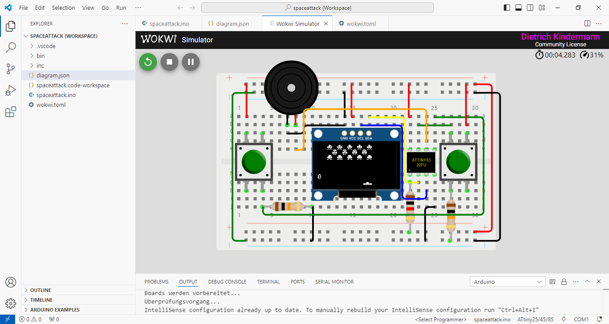Open the Source Control view
This screenshot has width=609, height=324.
pos(11,69)
